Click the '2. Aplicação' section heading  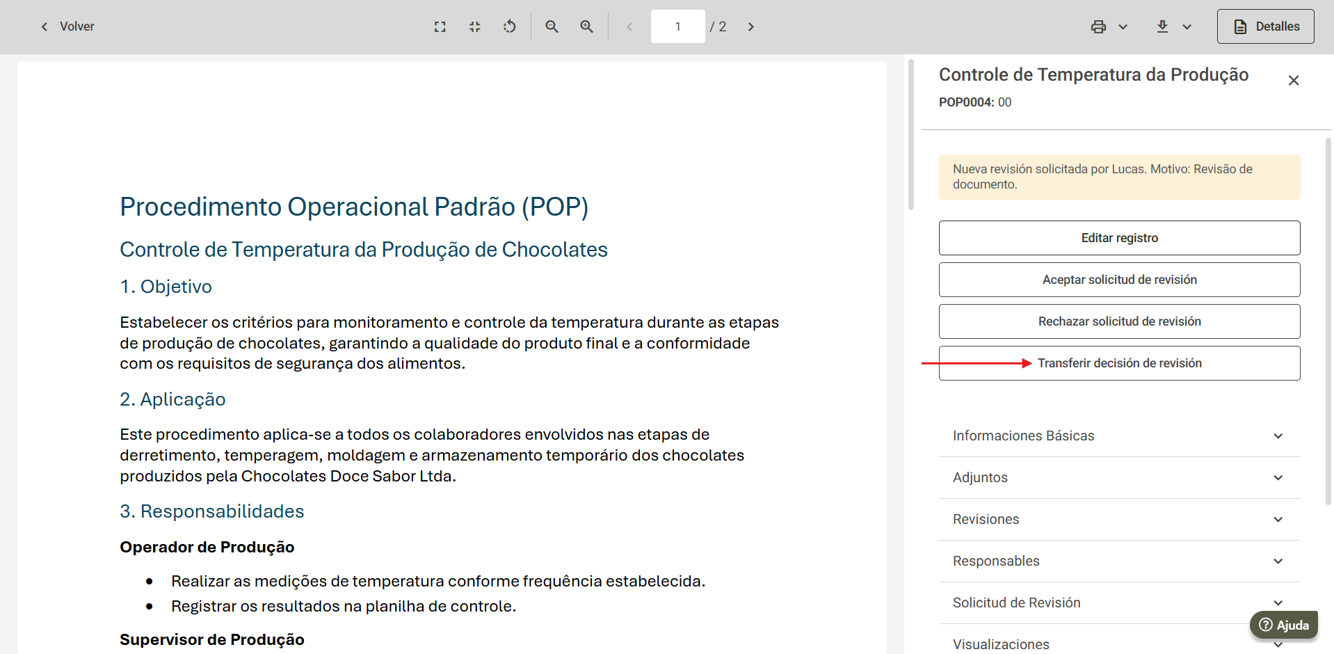coord(172,399)
